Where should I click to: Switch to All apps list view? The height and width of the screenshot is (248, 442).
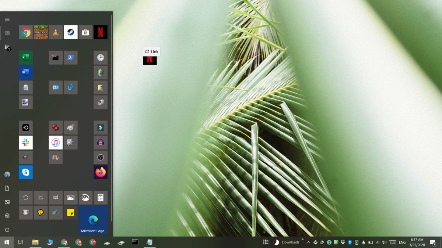tap(7, 47)
